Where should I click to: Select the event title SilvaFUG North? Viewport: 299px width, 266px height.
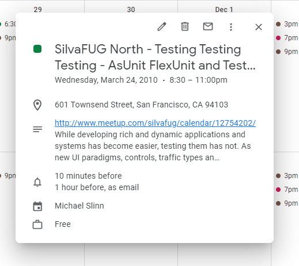coord(155,57)
